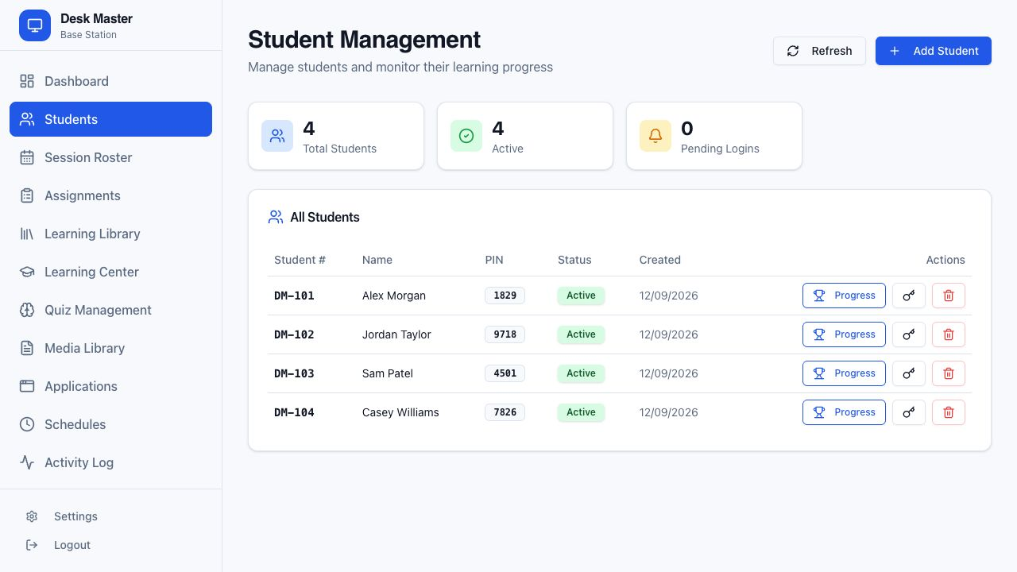Screen dimensions: 1017x572
Task: Click PIN badge 7826
Action: (x=505, y=412)
